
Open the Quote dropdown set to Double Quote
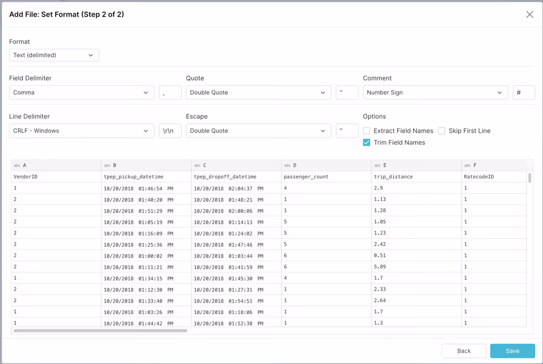(258, 92)
